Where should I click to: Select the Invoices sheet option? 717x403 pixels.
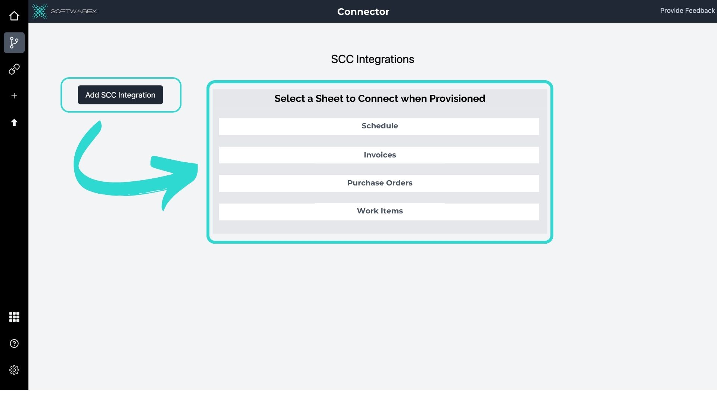coord(379,154)
